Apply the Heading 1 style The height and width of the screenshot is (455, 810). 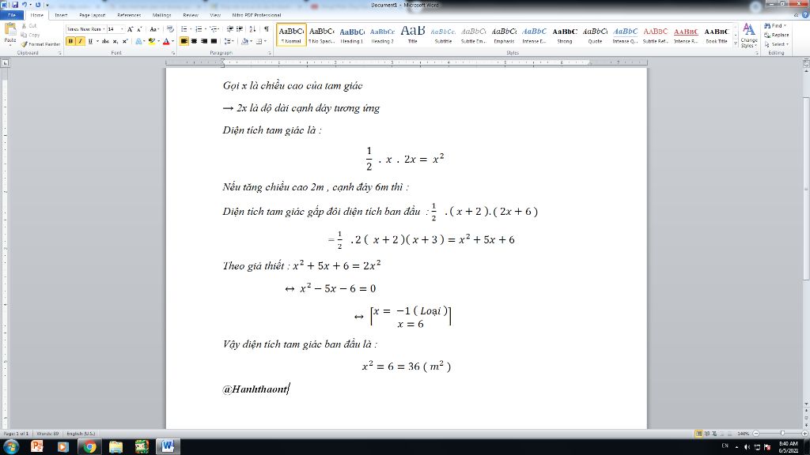[x=352, y=35]
